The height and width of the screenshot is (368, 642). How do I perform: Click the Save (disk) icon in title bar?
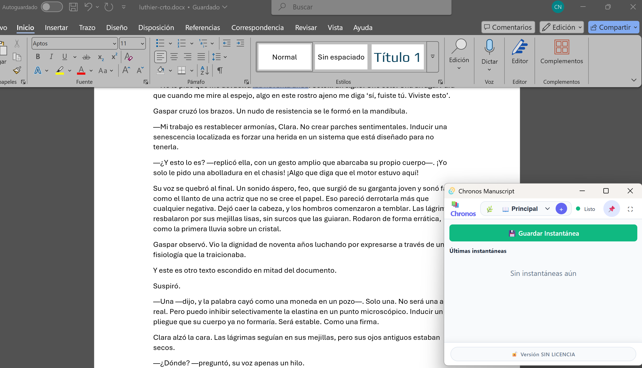pos(73,7)
